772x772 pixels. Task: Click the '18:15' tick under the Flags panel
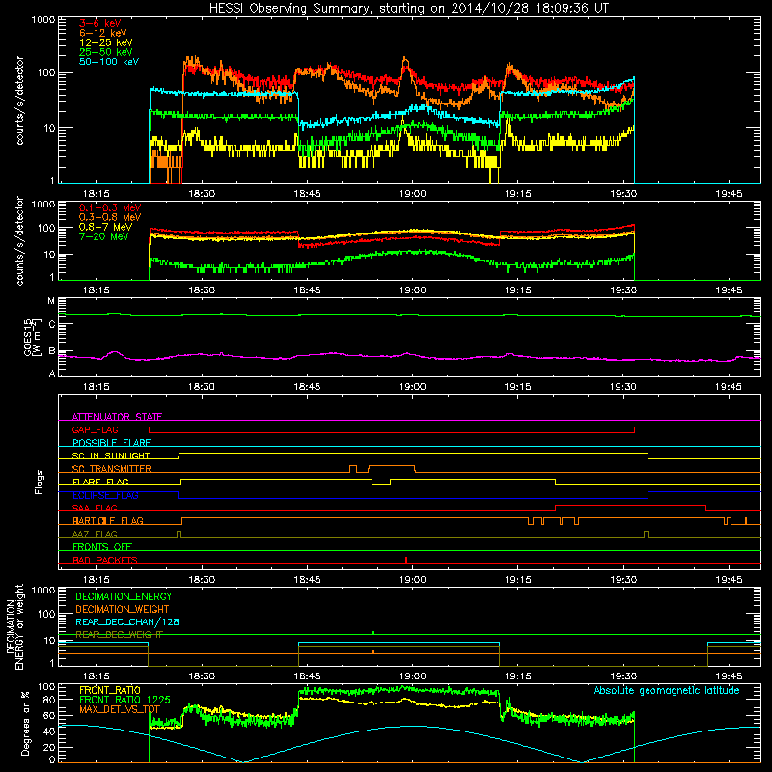coord(96,580)
